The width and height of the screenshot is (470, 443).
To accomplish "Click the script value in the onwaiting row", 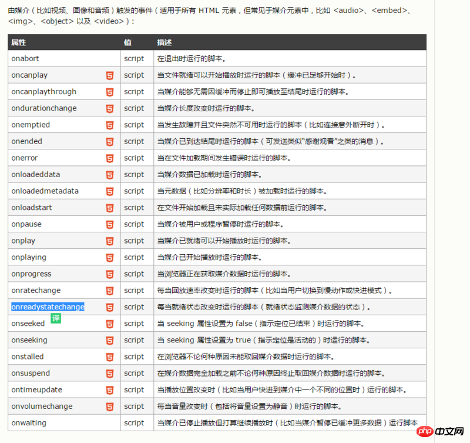I will tap(134, 423).
